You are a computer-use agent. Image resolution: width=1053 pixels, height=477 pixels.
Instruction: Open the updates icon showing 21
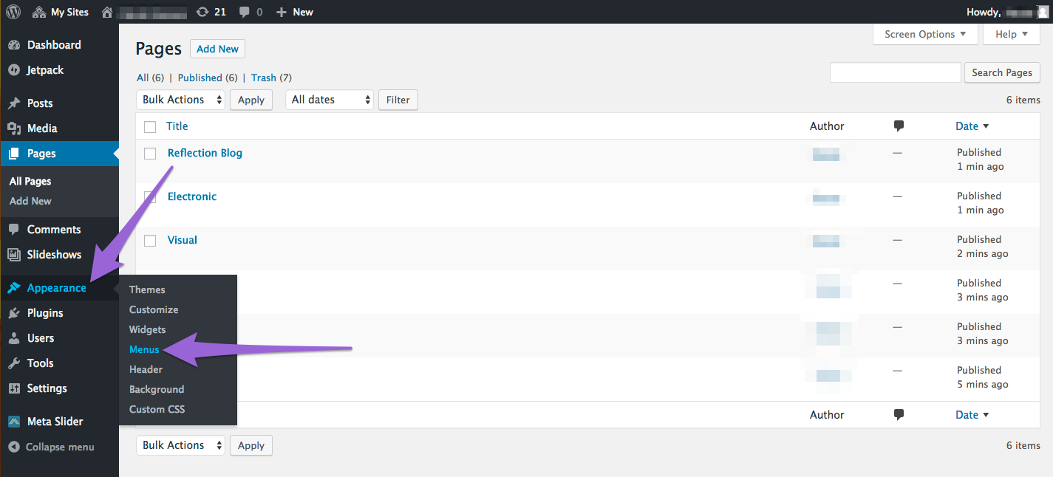click(x=211, y=12)
